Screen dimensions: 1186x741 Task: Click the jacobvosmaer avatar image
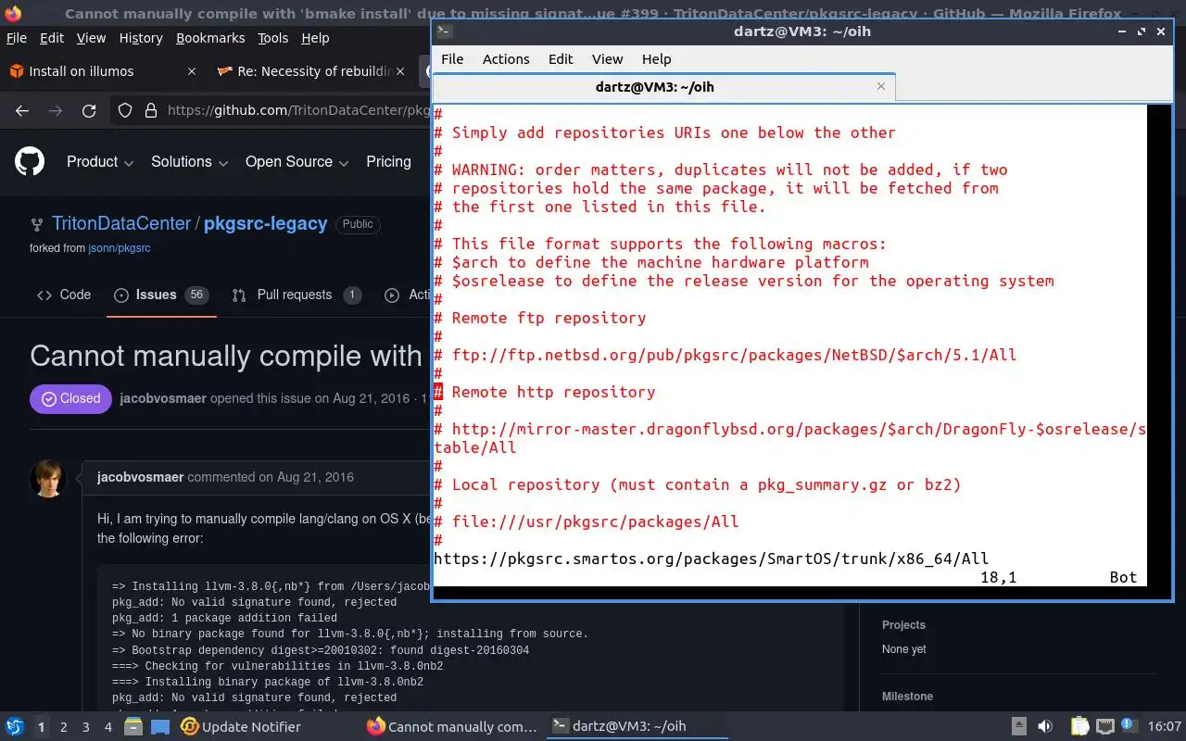click(x=47, y=478)
